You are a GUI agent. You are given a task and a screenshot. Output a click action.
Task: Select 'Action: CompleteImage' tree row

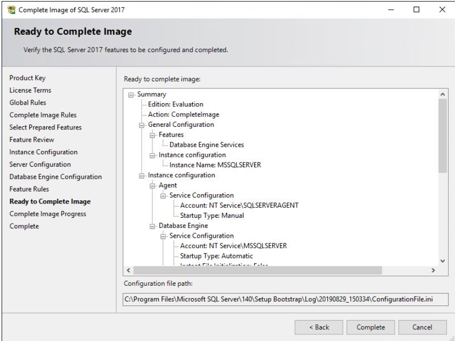(x=183, y=115)
